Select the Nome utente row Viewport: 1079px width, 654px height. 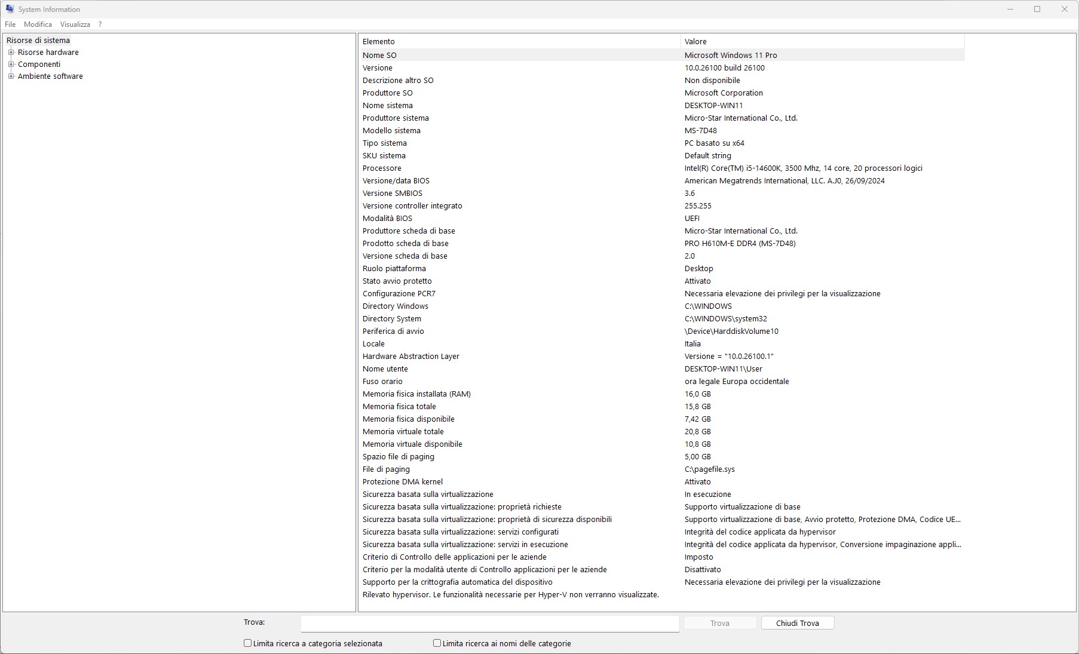click(662, 369)
